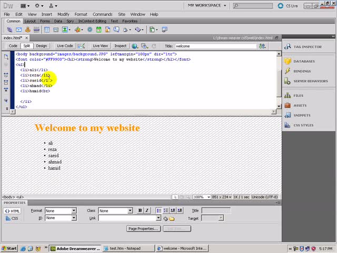Viewport: 337px width, 253px height.
Task: Open the Layout dropdown in the title bar
Action: tap(25, 6)
